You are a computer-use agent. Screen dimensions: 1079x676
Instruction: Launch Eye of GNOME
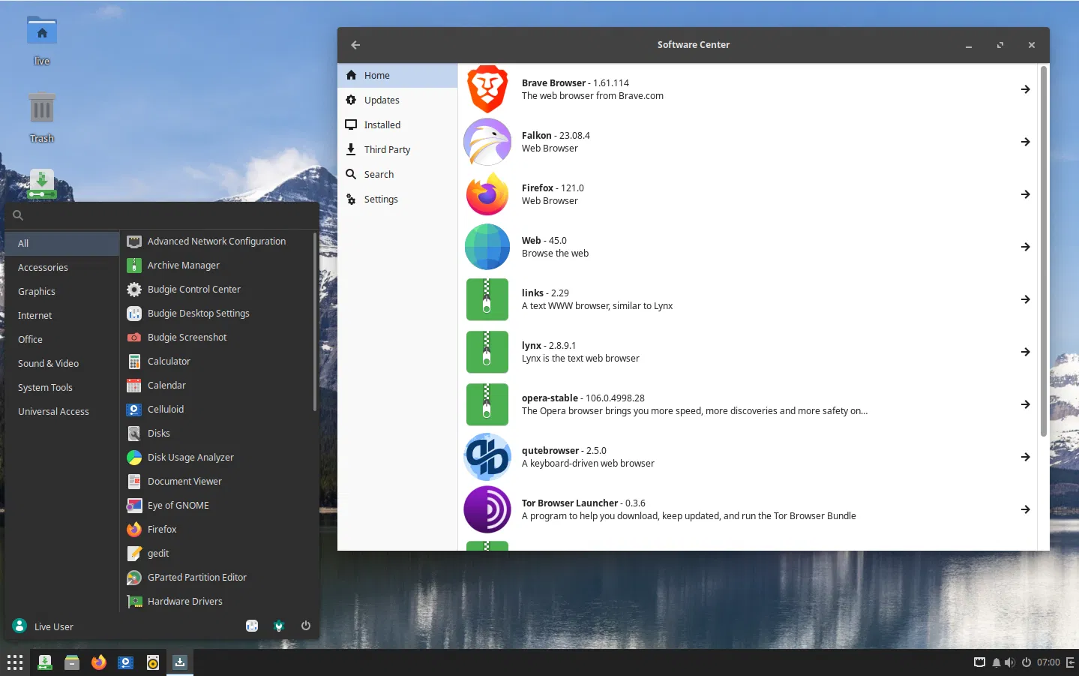tap(217, 505)
